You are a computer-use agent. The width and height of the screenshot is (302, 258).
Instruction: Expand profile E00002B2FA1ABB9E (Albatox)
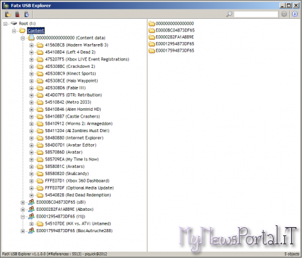(23, 210)
